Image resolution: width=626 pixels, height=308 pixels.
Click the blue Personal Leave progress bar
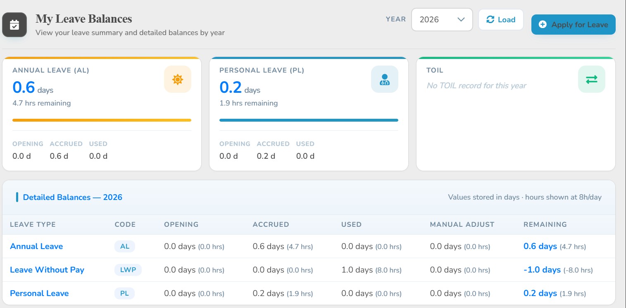(309, 120)
